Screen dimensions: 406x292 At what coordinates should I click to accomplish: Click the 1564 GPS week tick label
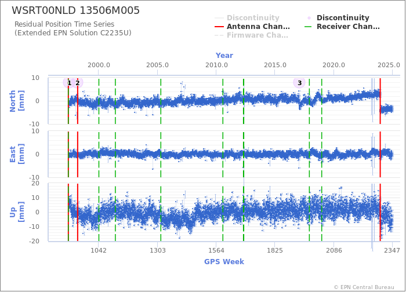coord(216,250)
